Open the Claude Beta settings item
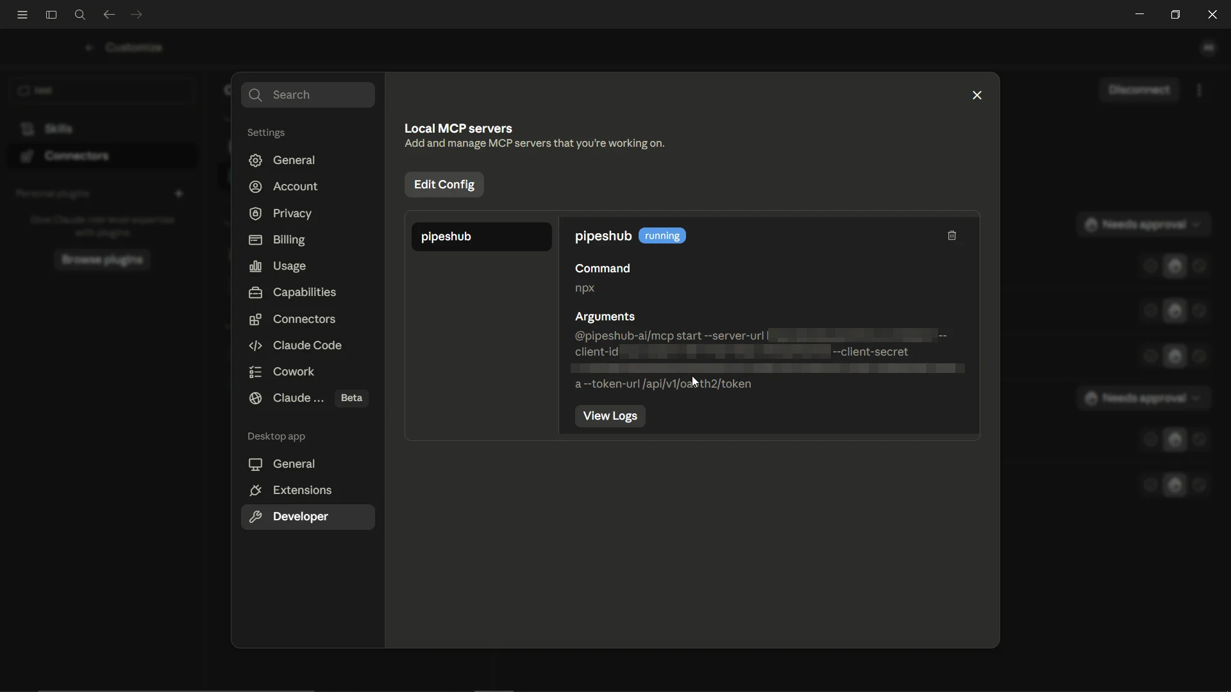Viewport: 1231px width, 692px height. (308, 398)
